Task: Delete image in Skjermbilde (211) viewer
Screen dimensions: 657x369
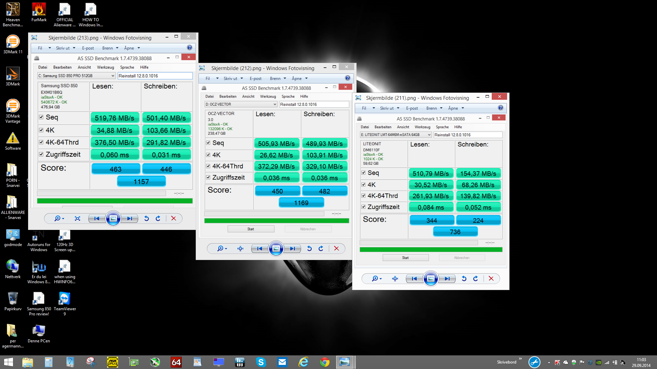Action: coord(491,279)
